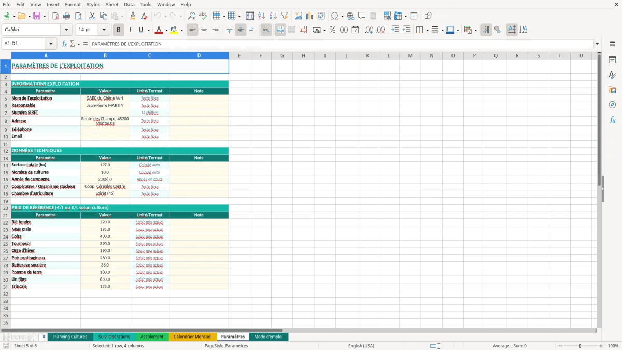Open the Borders dropdown arrow
The height and width of the screenshot is (350, 622).
[x=427, y=30]
